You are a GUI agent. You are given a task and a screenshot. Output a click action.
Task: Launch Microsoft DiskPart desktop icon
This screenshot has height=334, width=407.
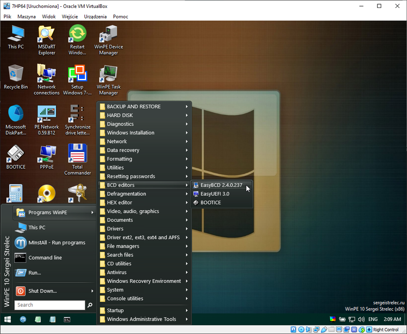click(16, 120)
